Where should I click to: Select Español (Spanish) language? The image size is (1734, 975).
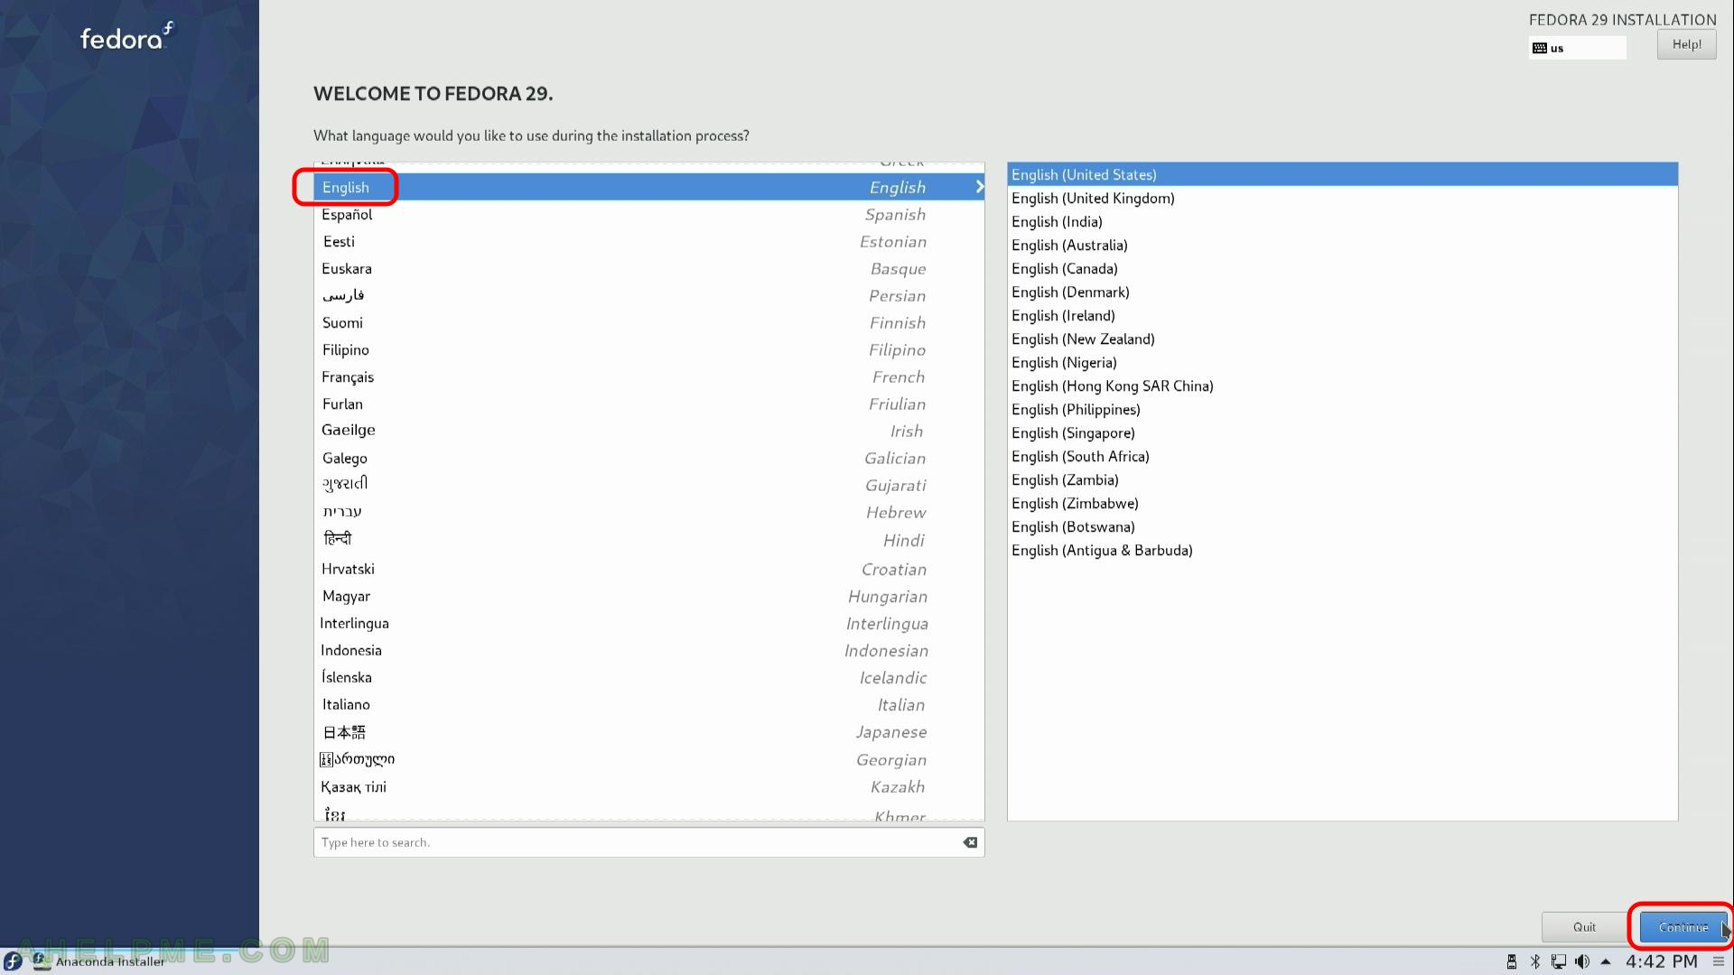click(x=648, y=214)
